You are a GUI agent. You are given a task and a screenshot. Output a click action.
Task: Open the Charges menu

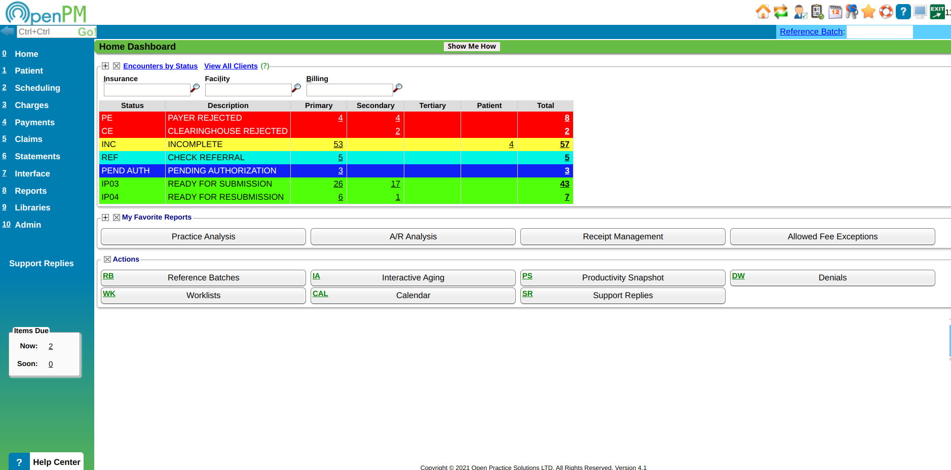(31, 105)
